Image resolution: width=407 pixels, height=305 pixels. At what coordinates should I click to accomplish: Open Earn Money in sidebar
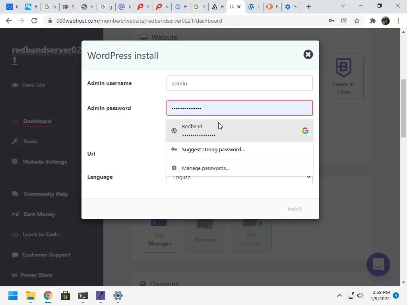[39, 214]
